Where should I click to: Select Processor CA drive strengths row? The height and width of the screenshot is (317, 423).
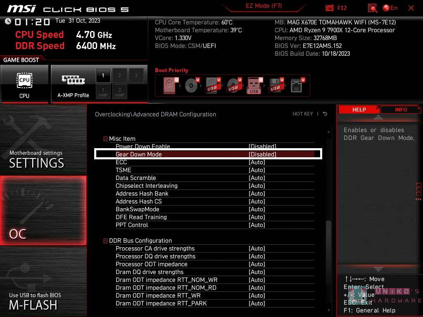[215, 248]
